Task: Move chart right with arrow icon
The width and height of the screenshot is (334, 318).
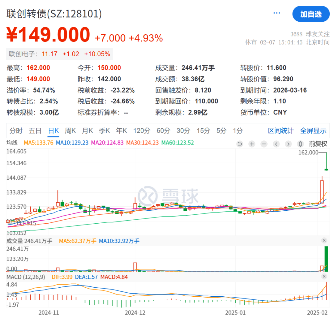Action: click(288, 144)
